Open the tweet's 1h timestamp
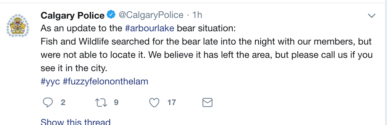The width and height of the screenshot is (387, 125). pos(197,15)
